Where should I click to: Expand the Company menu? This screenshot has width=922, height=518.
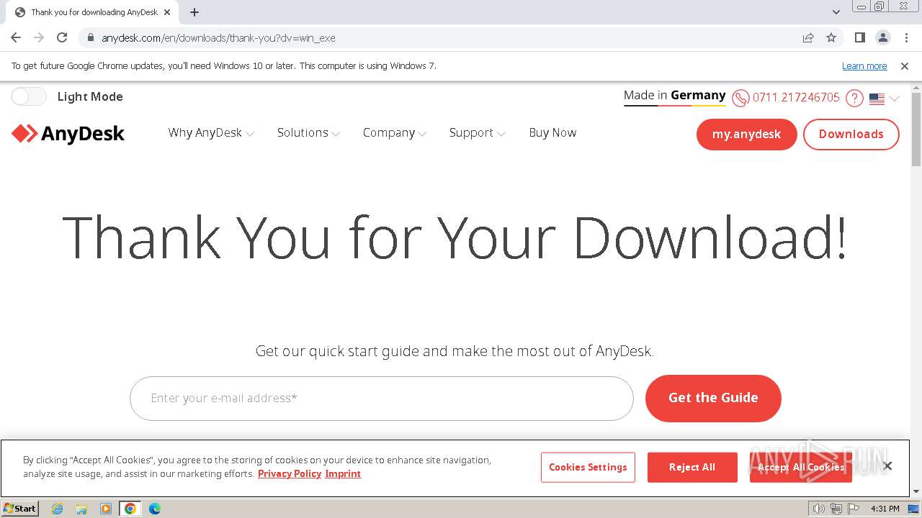point(395,133)
